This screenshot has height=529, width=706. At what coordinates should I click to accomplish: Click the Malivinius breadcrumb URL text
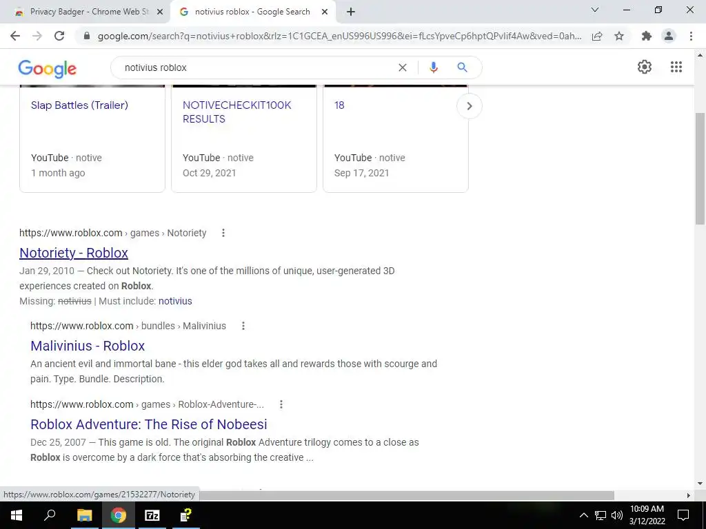coord(128,326)
